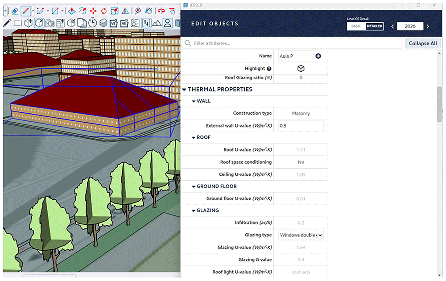Image resolution: width=446 pixels, height=281 pixels.
Task: Open the Glazing type dropdown
Action: tap(301, 235)
